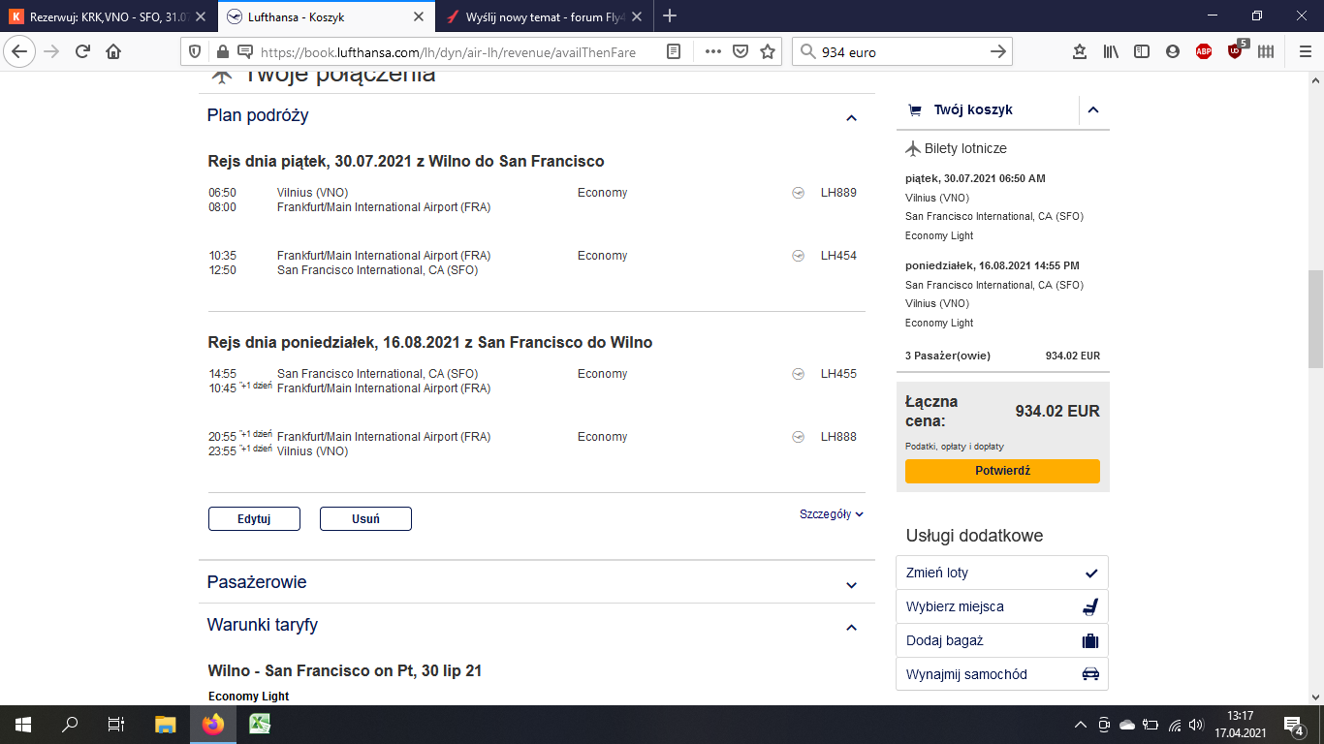Expand the Pasażerowie section
This screenshot has height=744, width=1324.
[x=852, y=585]
